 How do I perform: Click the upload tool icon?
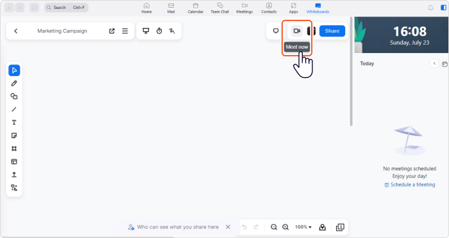pyautogui.click(x=14, y=175)
